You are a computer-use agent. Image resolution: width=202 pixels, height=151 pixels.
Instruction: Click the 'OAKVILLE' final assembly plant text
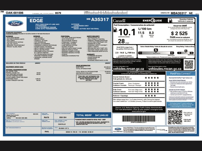point(62,124)
